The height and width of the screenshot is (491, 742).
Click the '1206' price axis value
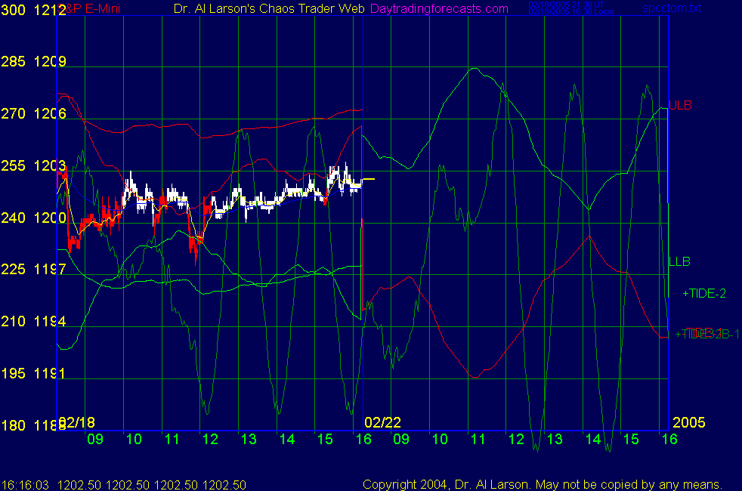point(50,113)
